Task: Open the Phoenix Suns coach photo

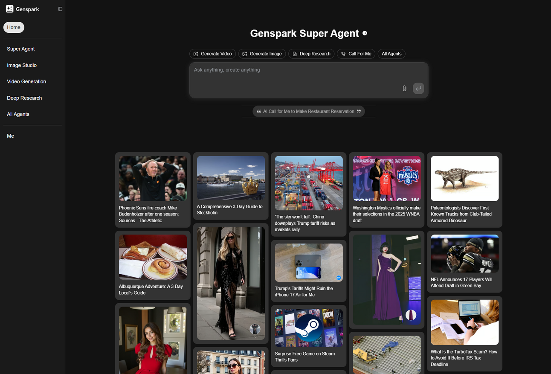Action: (x=153, y=178)
